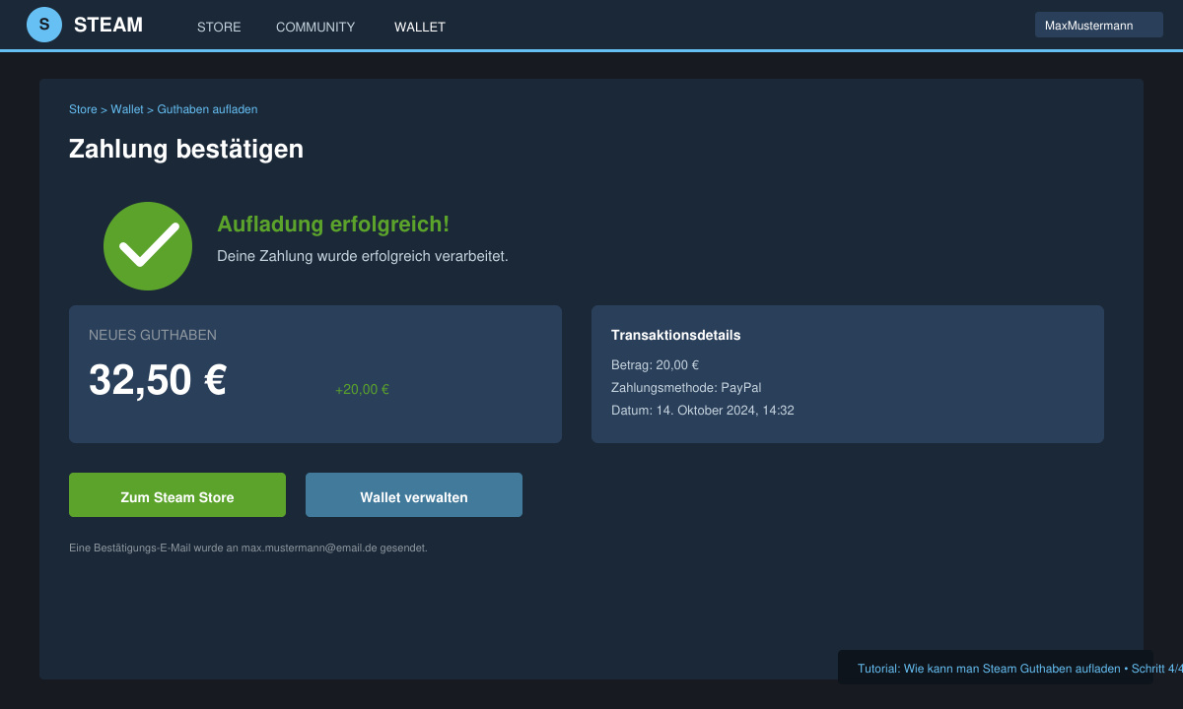Go to Store breadcrumb link
1183x709 pixels.
[x=83, y=109]
